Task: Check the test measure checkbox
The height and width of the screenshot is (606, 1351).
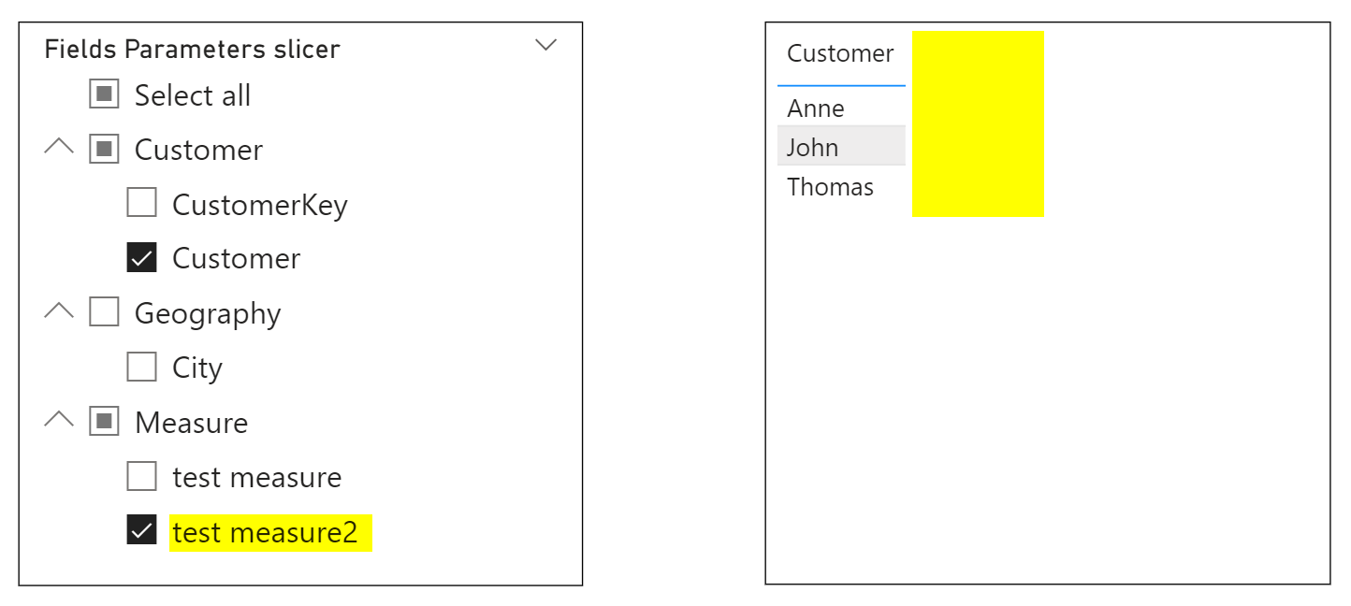Action: pyautogui.click(x=141, y=476)
